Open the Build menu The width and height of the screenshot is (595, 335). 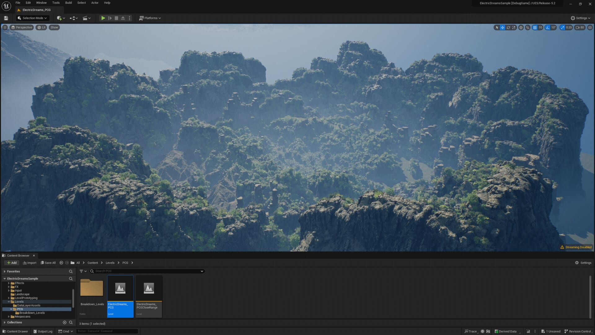click(68, 3)
